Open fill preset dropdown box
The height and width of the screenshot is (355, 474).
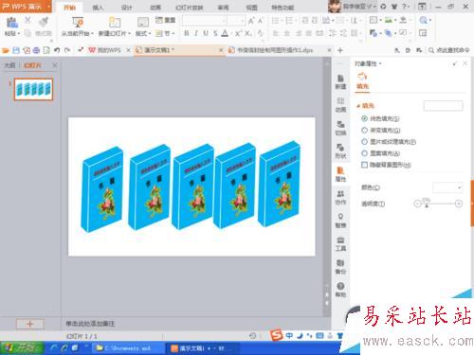pos(443,106)
